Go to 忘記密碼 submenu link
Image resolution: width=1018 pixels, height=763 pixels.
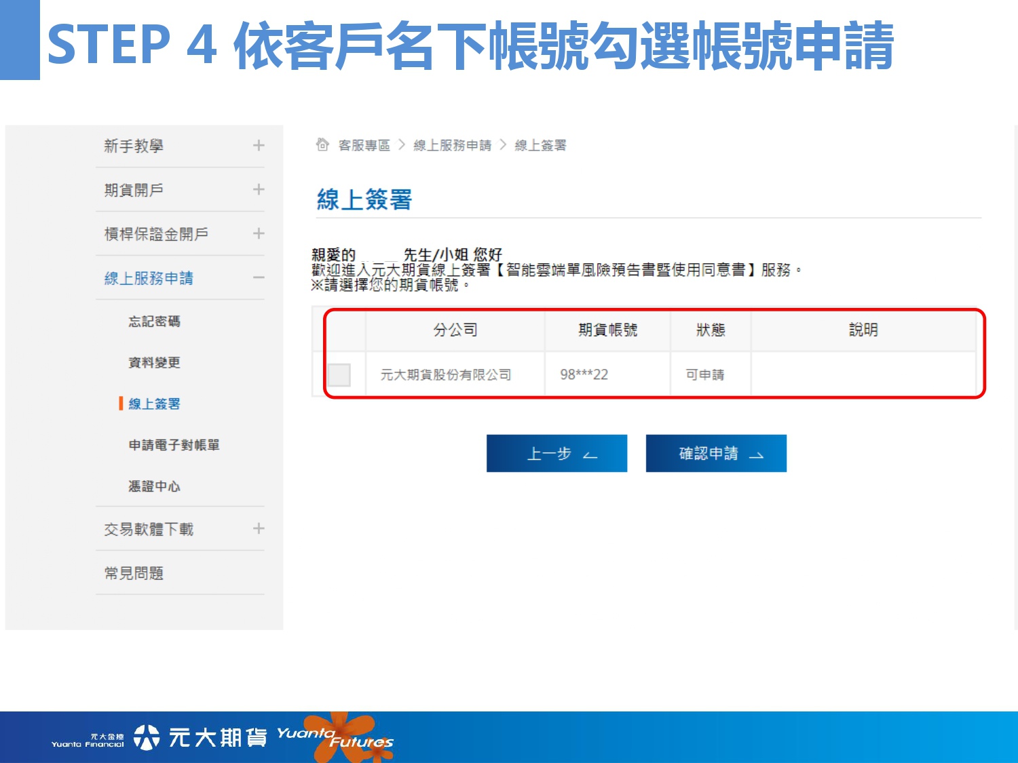pyautogui.click(x=155, y=321)
